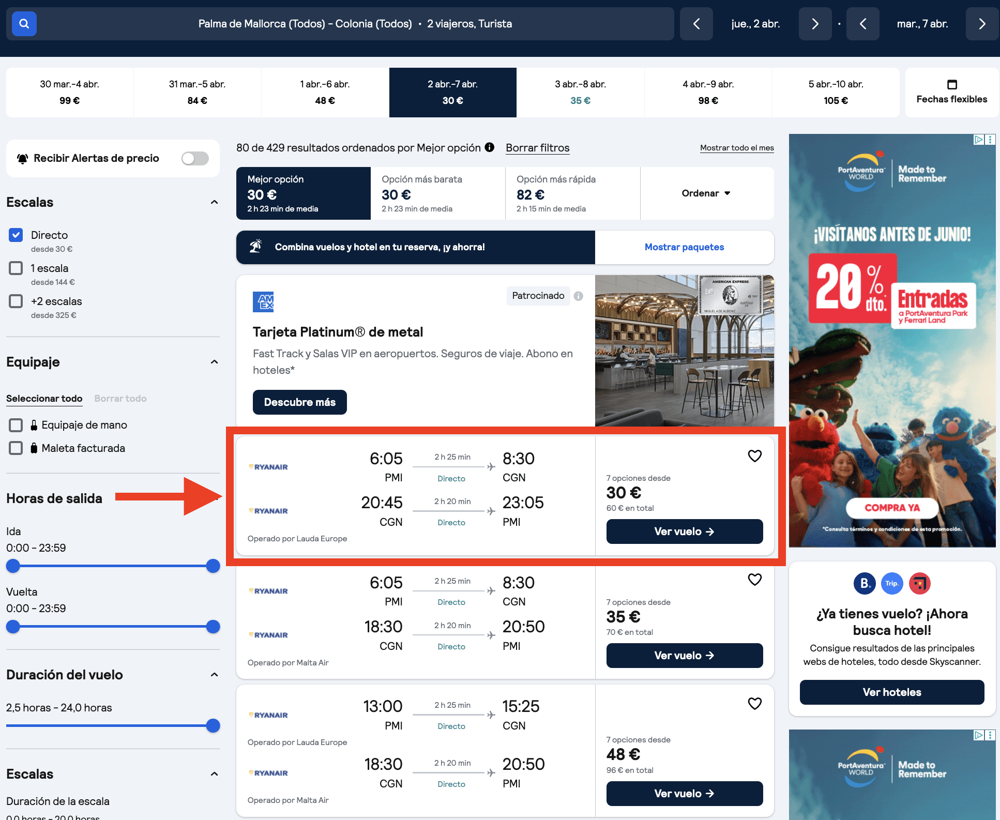Click Seleccionar todo baggage link
The width and height of the screenshot is (1000, 820).
pyautogui.click(x=44, y=399)
